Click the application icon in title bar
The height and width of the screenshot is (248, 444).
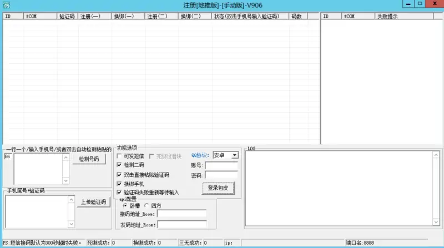(6, 5)
